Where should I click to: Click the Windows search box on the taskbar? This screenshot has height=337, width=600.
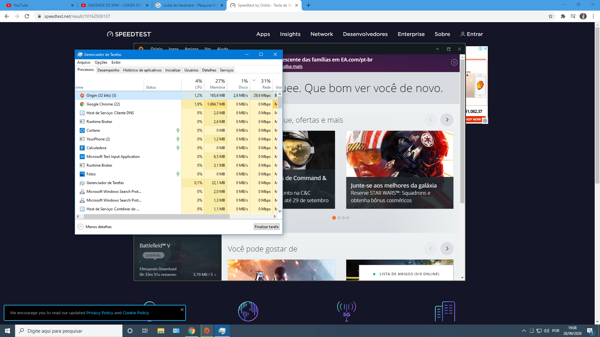(69, 331)
